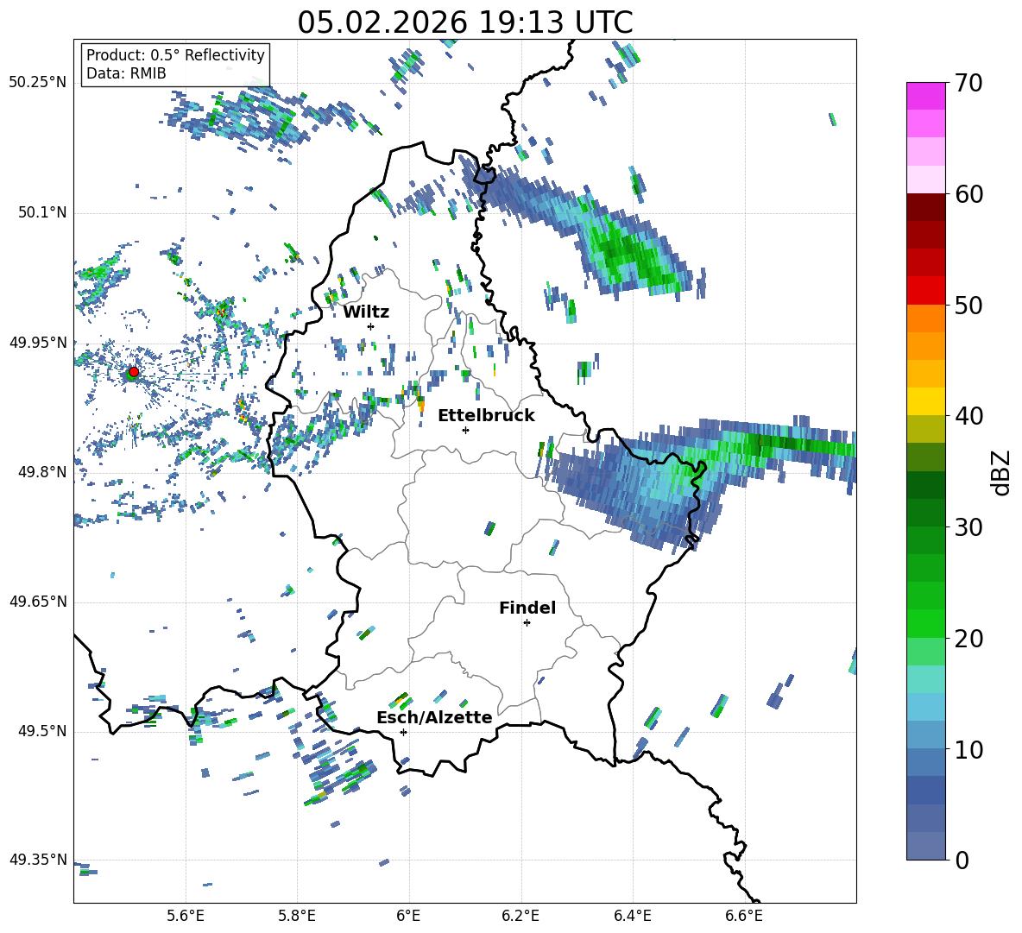Click the Wiltz city label

click(366, 312)
